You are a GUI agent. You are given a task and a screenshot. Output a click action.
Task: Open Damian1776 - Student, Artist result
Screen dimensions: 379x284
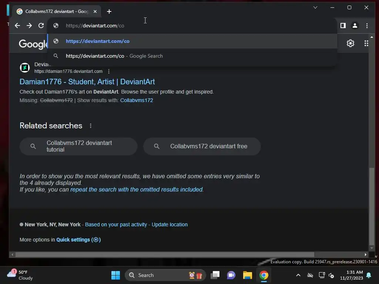point(87,82)
